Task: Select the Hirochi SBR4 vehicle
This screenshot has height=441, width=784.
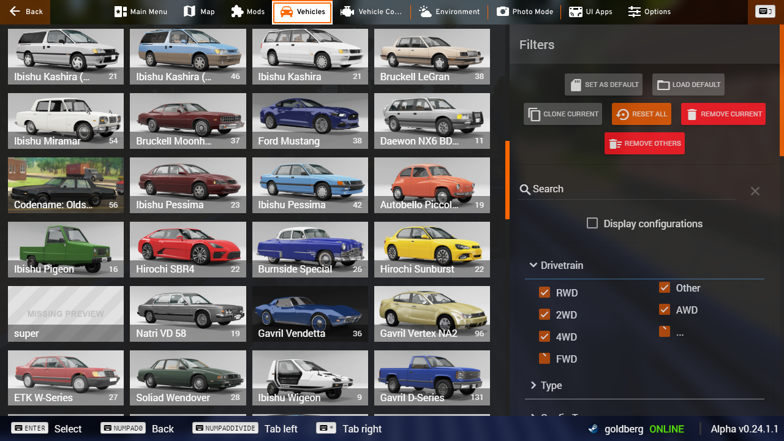Action: click(x=187, y=249)
